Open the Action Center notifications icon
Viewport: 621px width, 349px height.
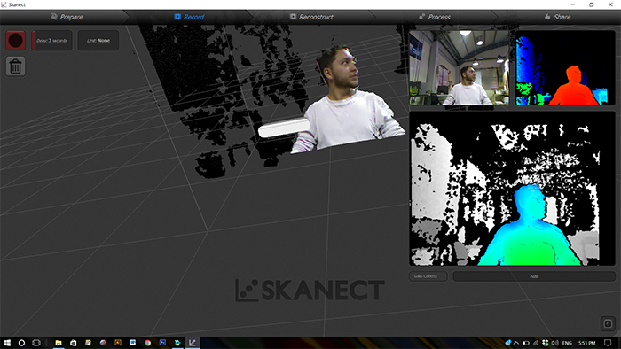pos(608,343)
